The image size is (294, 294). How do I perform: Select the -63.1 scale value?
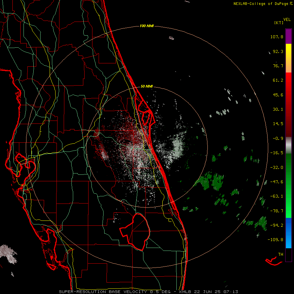point(277,196)
